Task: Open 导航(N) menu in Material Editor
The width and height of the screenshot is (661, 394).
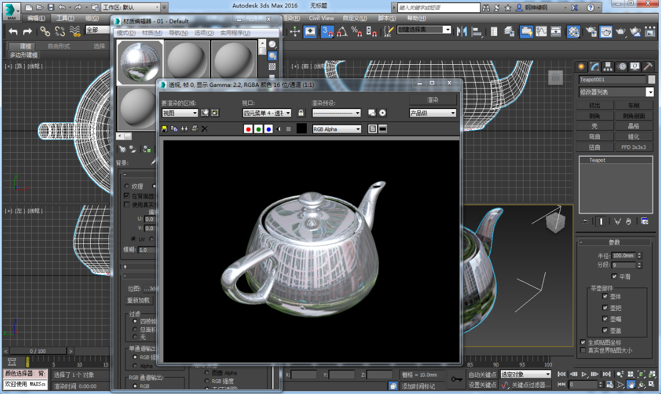Action: pyautogui.click(x=179, y=33)
